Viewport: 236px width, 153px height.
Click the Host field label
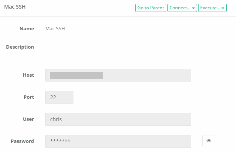click(28, 75)
